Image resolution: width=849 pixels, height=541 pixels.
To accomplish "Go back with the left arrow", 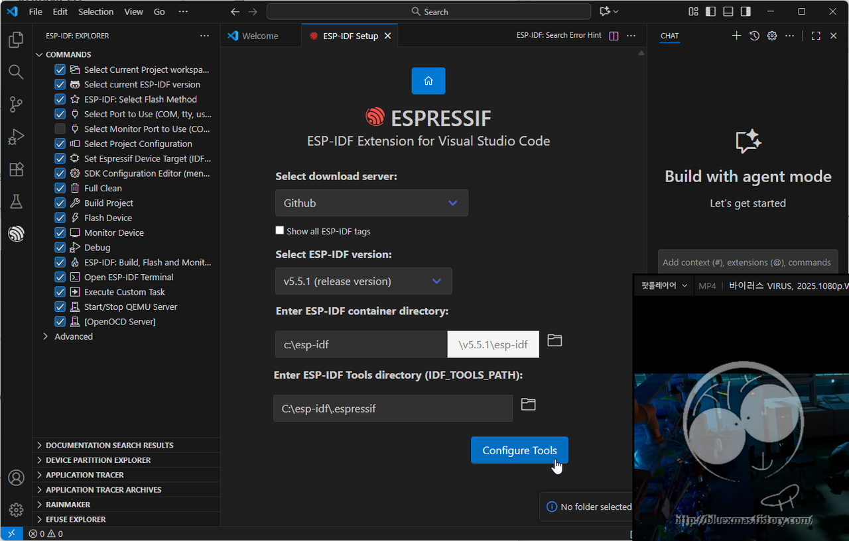I will click(x=235, y=11).
